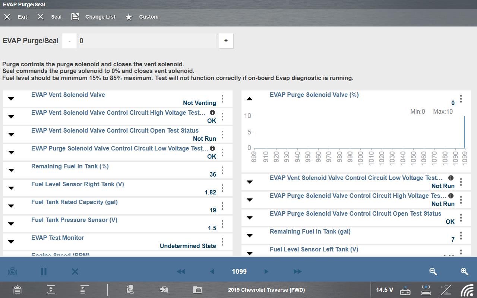Expand Remaining Fuel in Tank (%) row
The image size is (477, 298).
(11, 170)
